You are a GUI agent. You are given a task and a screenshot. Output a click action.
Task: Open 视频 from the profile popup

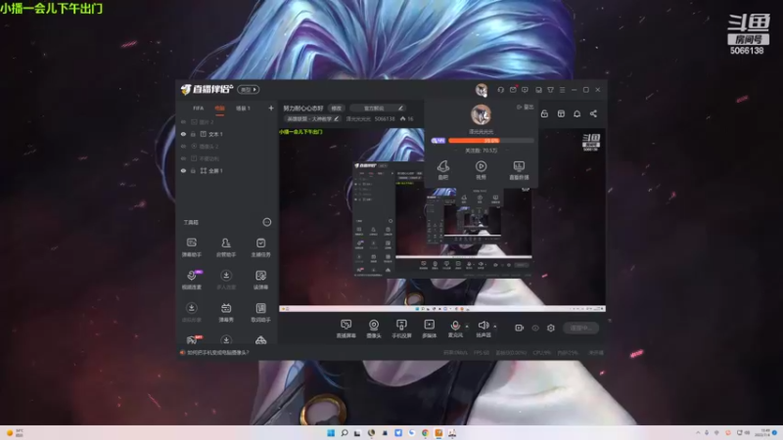(x=481, y=169)
